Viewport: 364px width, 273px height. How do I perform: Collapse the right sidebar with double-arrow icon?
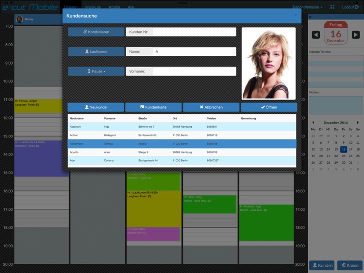coord(311,17)
